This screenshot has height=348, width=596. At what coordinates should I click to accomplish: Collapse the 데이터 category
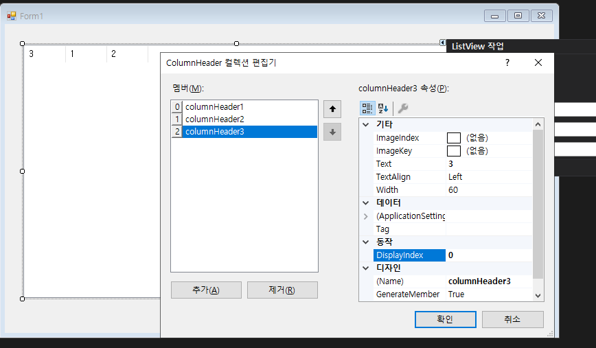tap(366, 203)
